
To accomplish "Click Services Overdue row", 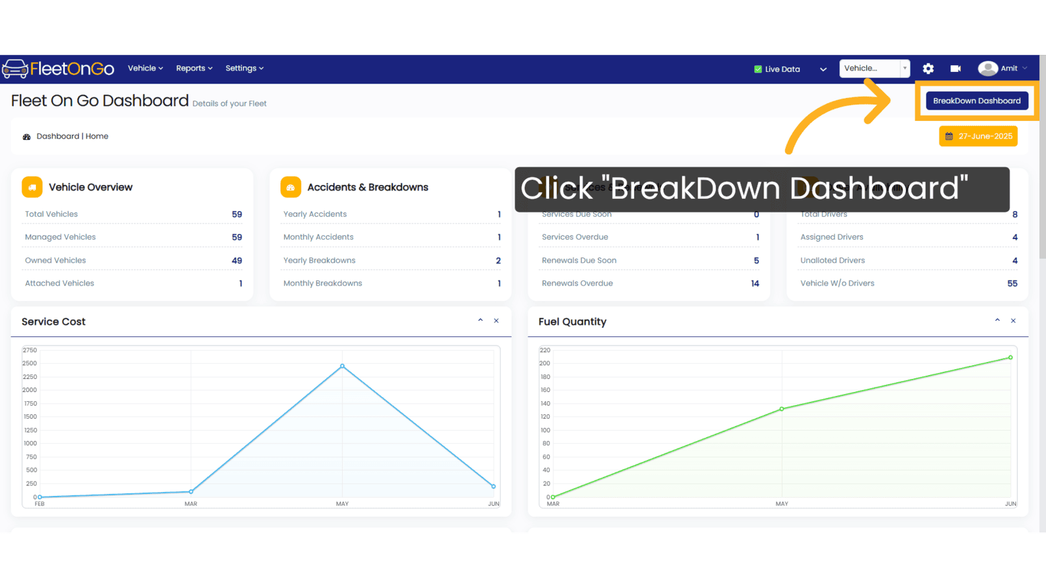I will 650,237.
